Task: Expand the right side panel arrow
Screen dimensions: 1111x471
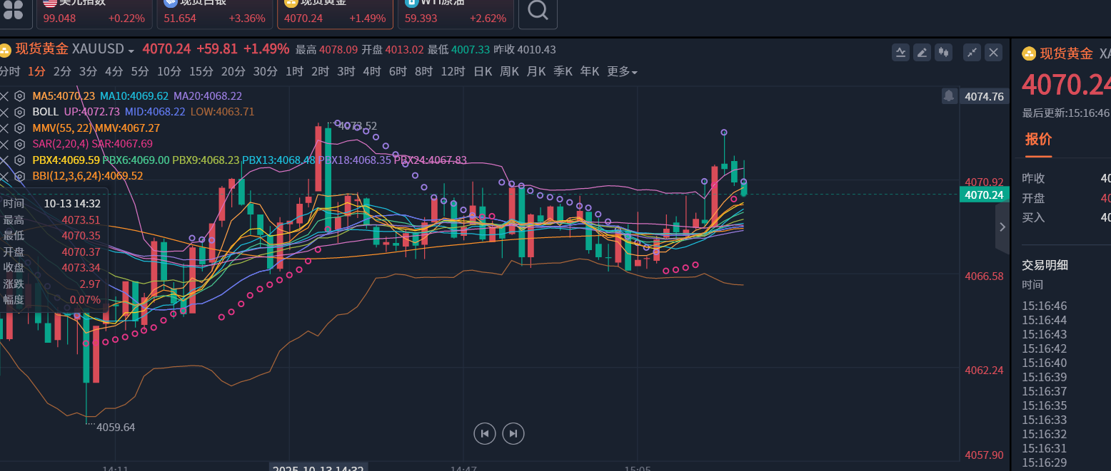Action: point(1002,227)
